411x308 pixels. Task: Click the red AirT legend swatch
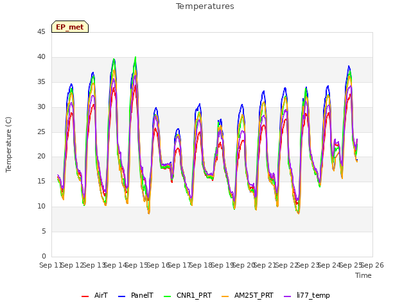85,296
